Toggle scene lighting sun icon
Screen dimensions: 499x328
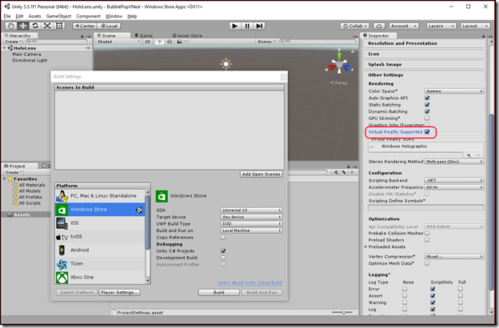tap(160, 42)
